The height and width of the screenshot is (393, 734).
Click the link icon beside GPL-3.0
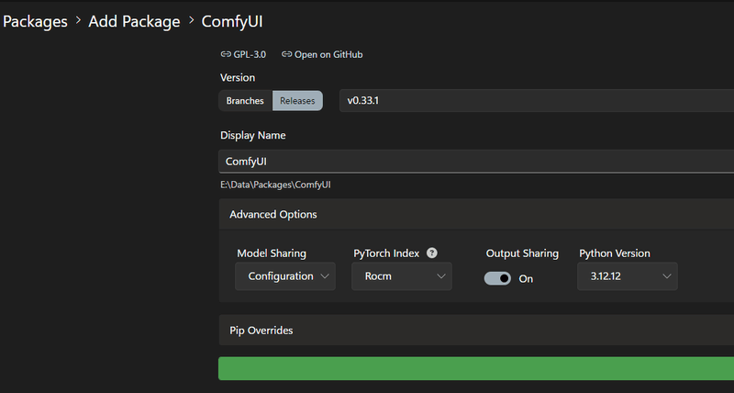[x=226, y=54]
